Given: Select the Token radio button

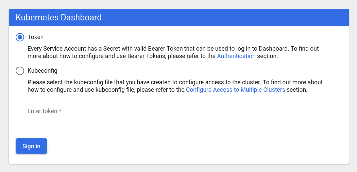Looking at the screenshot, I should tap(20, 37).
